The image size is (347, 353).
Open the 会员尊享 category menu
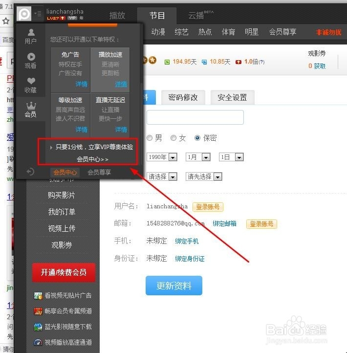point(282,32)
